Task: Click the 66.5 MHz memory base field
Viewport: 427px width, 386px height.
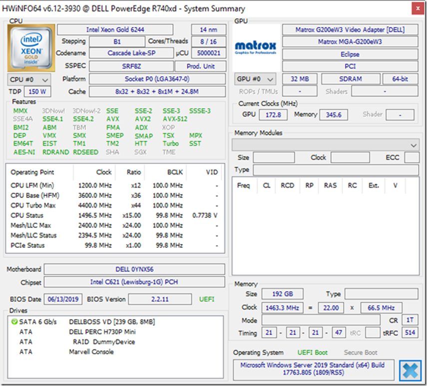Action: [381, 308]
